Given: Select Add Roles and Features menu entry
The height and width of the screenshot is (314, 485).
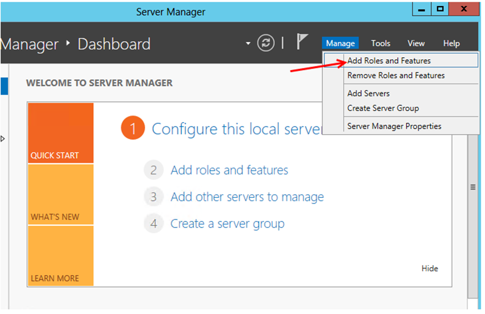Looking at the screenshot, I should [401, 61].
